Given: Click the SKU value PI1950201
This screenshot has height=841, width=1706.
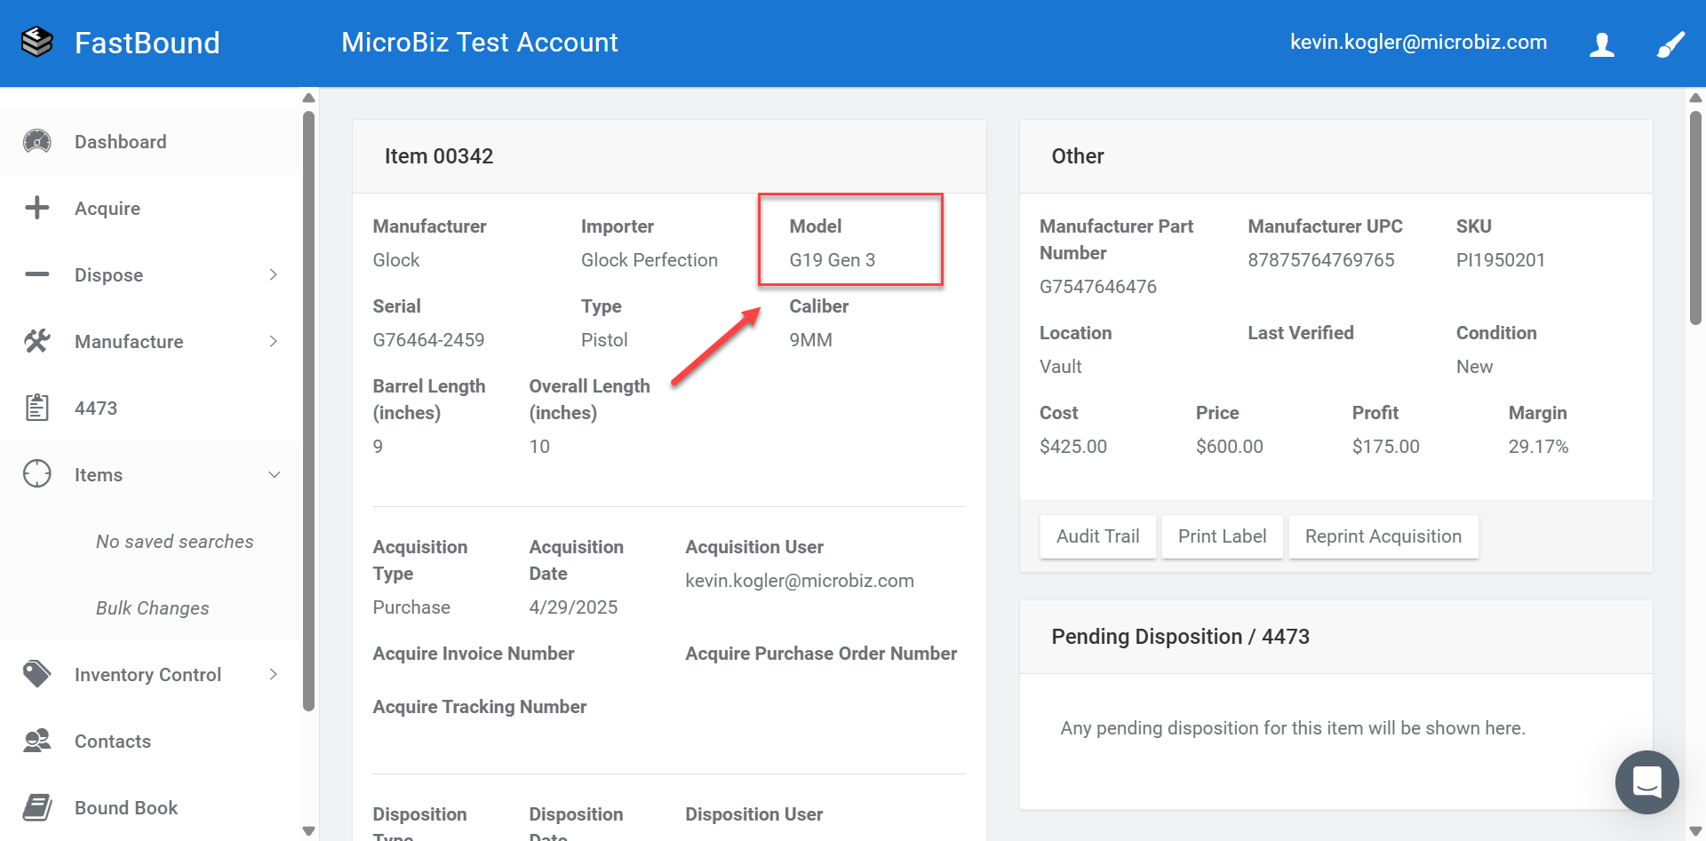Looking at the screenshot, I should [1500, 260].
